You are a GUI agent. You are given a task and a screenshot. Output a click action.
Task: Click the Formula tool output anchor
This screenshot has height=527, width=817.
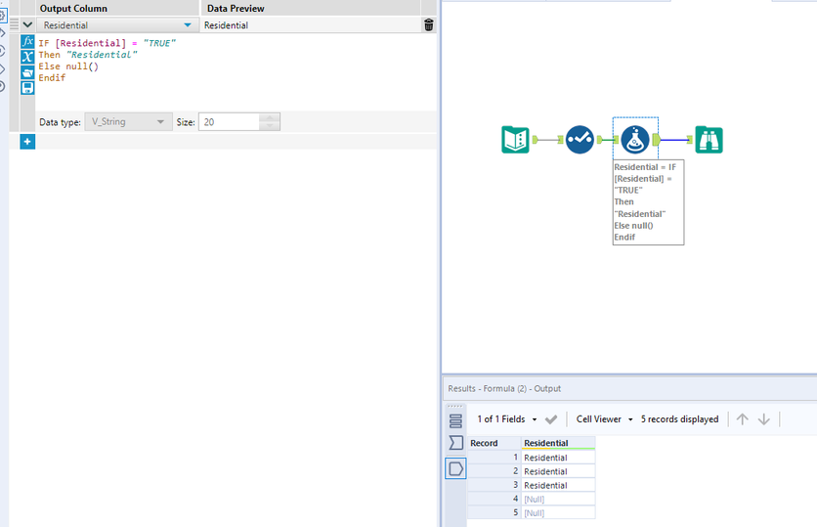point(657,140)
